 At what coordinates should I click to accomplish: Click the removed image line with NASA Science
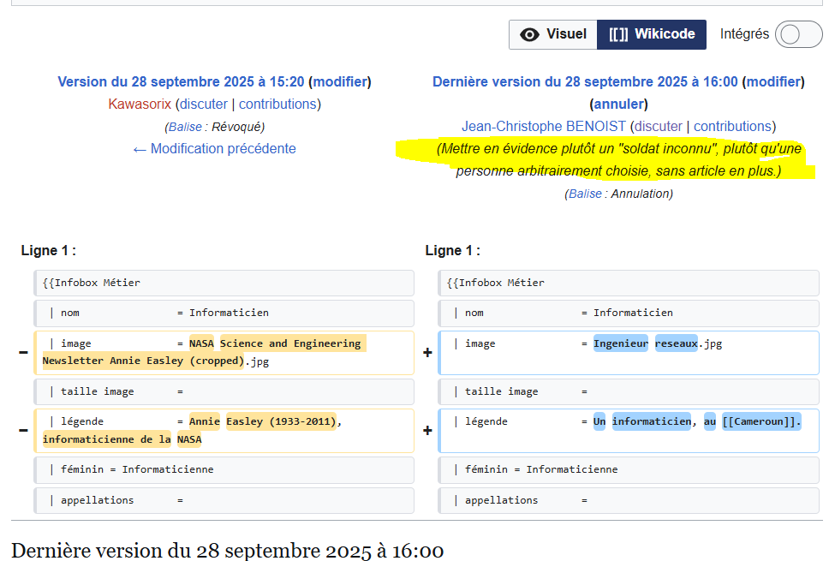(224, 352)
